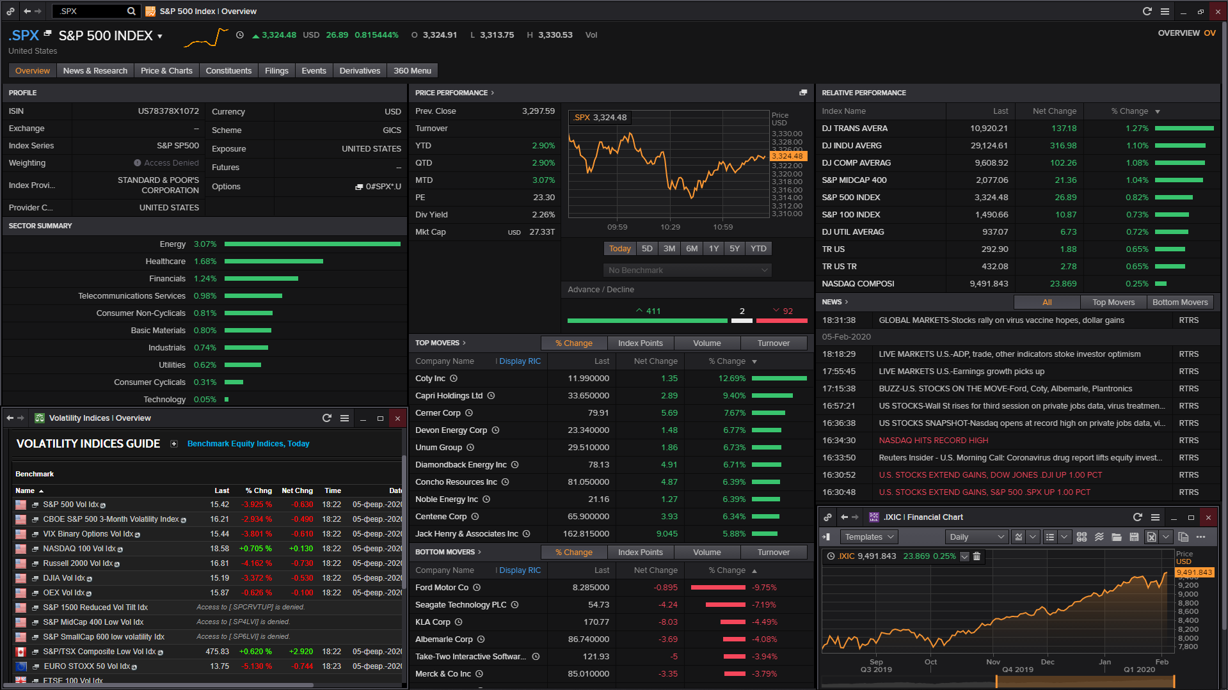The height and width of the screenshot is (690, 1228).
Task: Refresh the S&P 500 Index Overview window
Action: point(1147,11)
